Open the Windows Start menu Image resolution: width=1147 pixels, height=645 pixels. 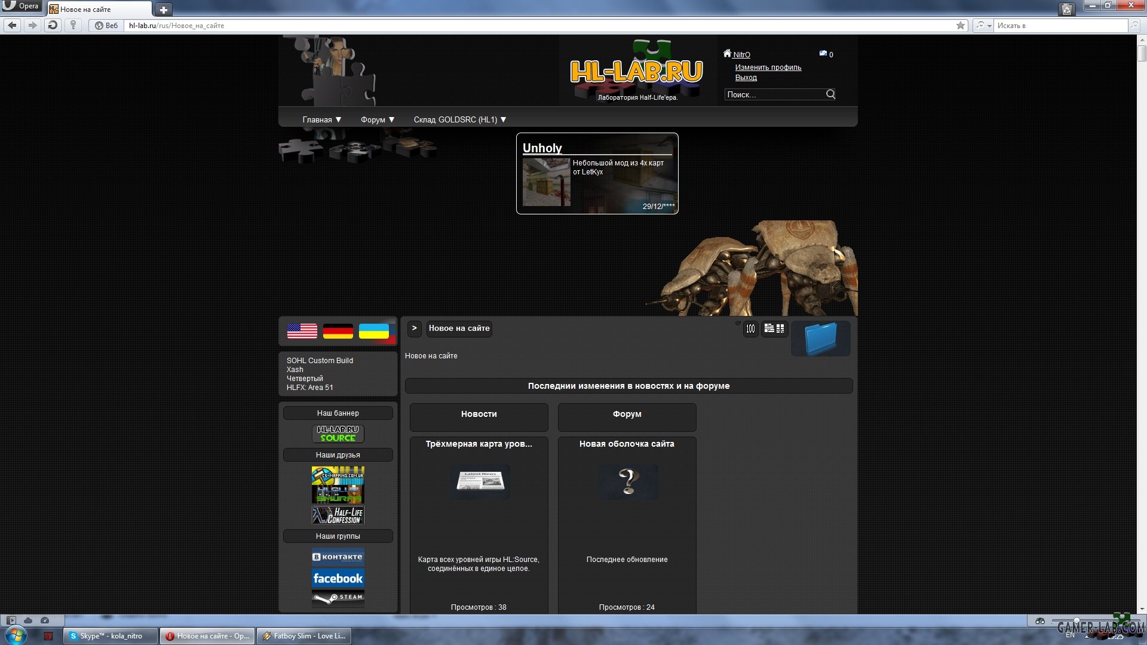coord(15,635)
